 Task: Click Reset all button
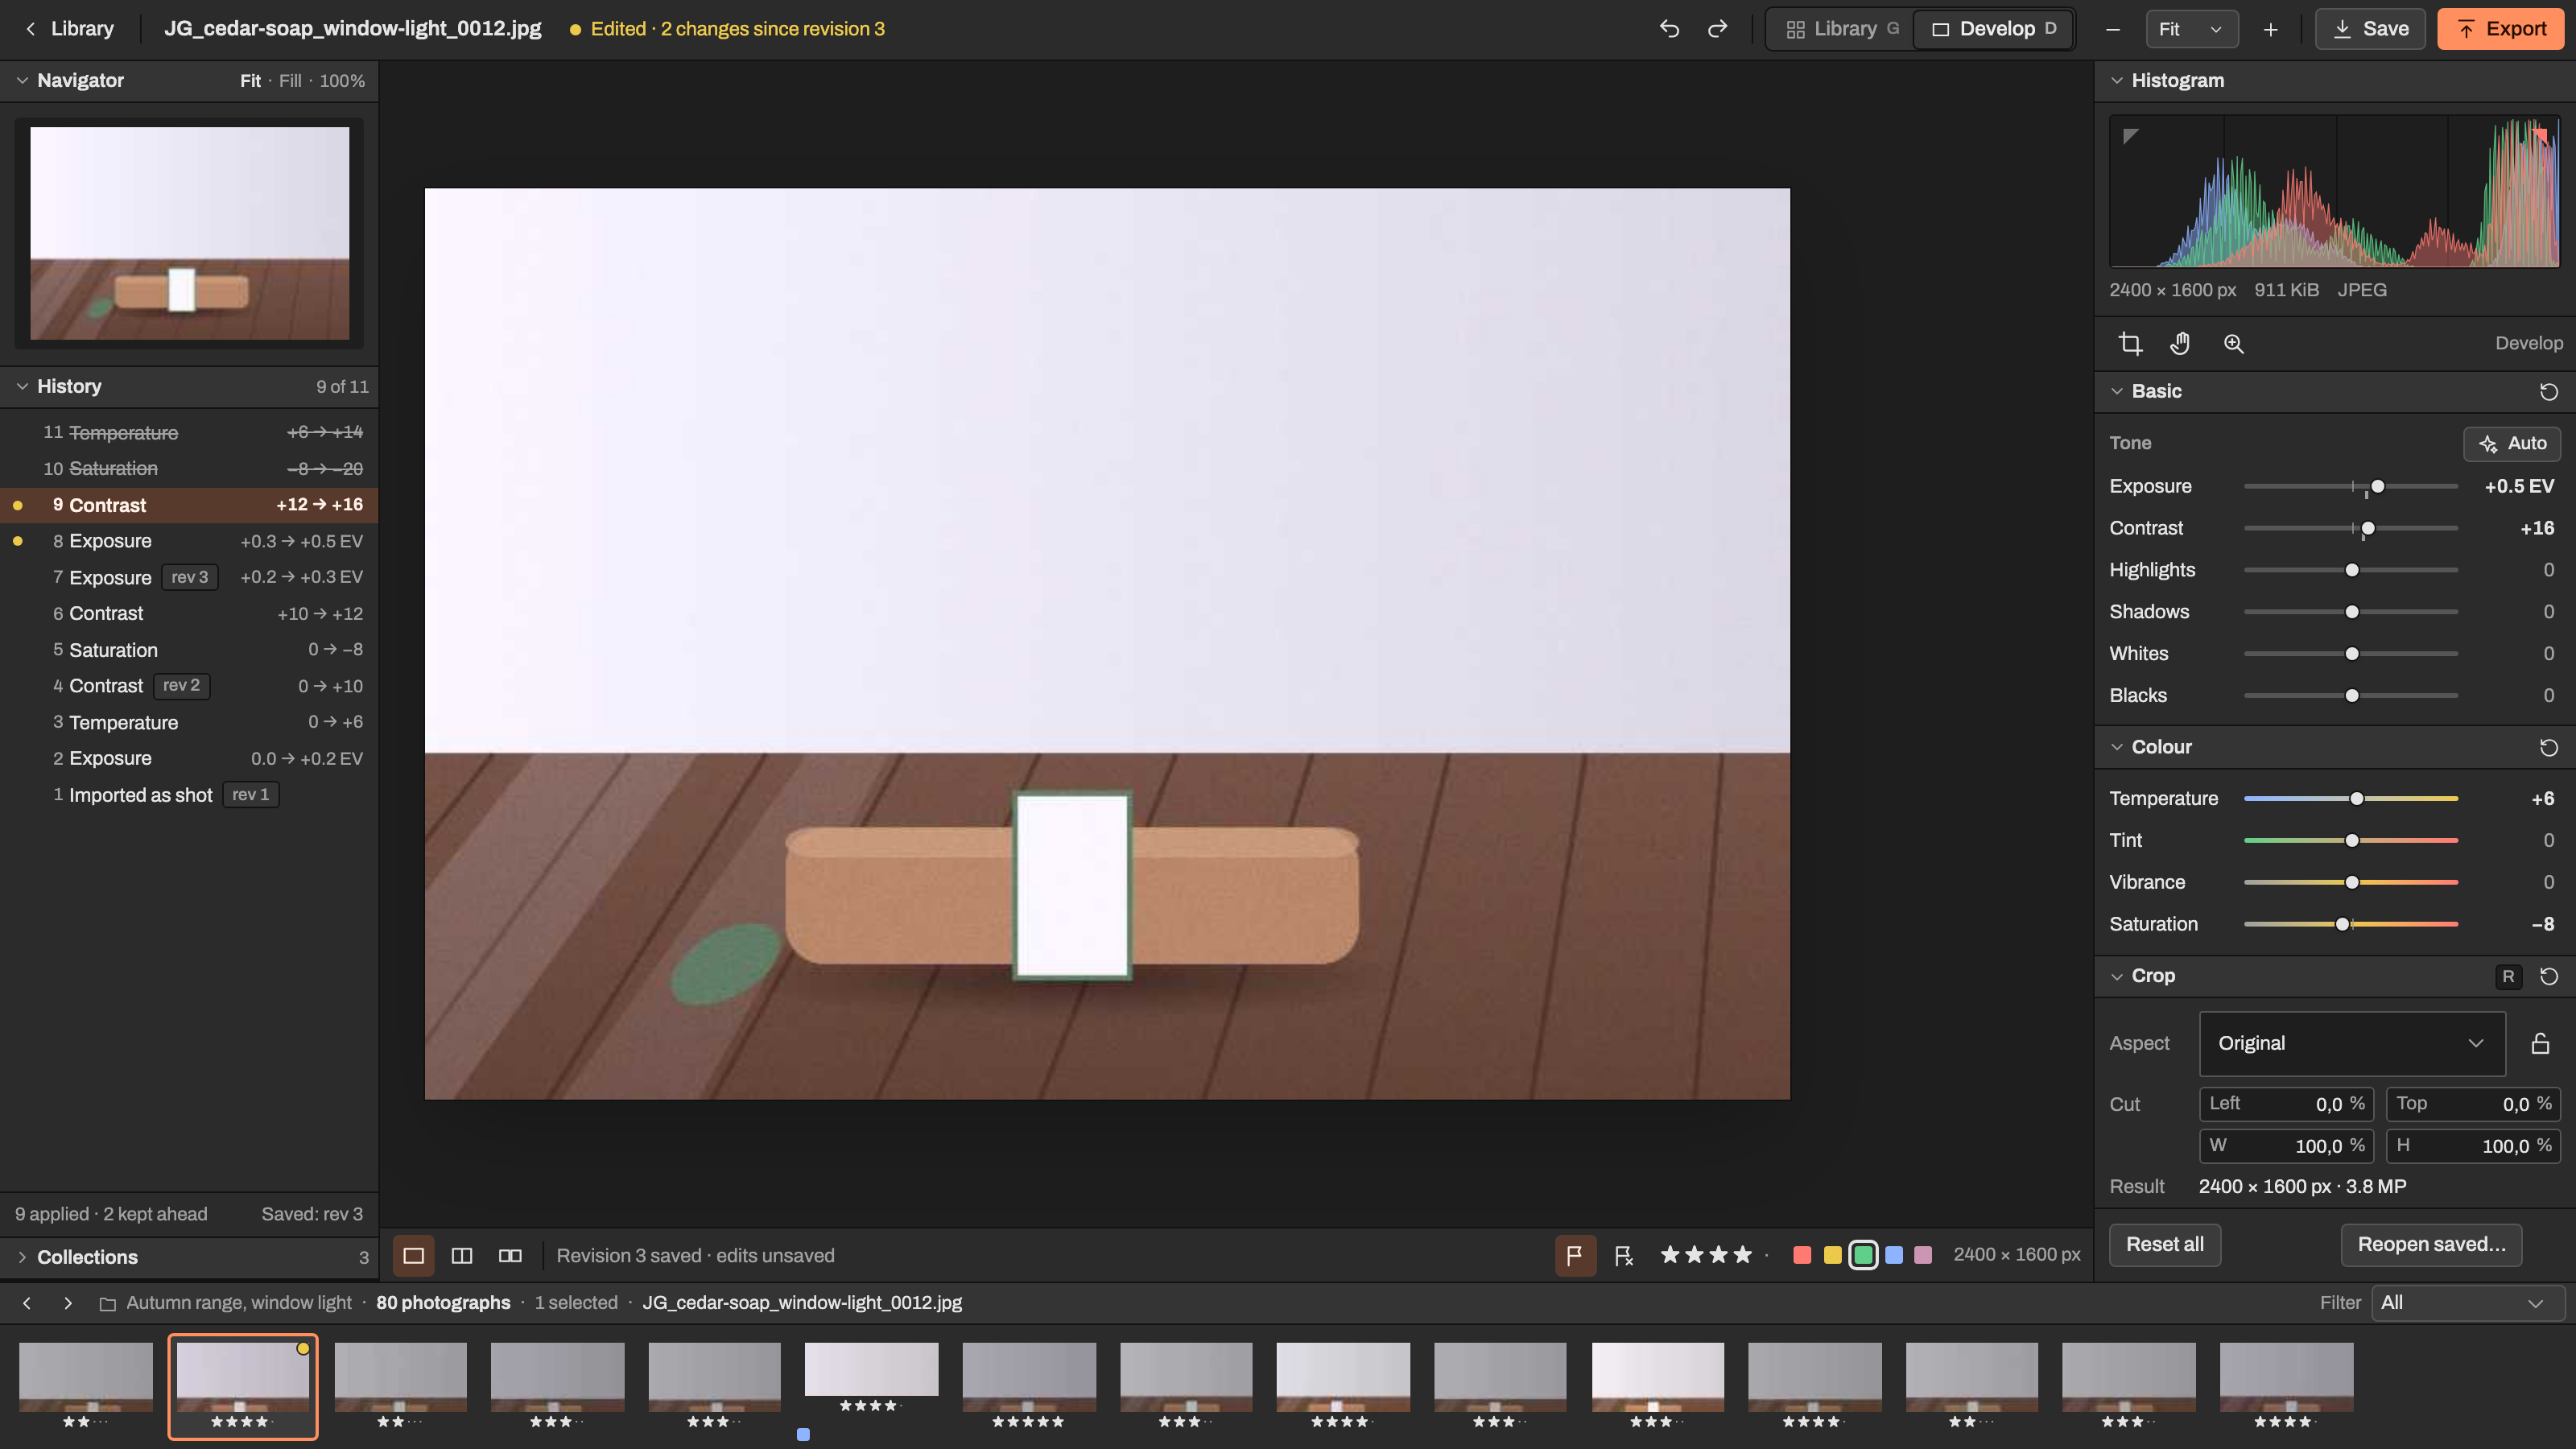2165,1244
